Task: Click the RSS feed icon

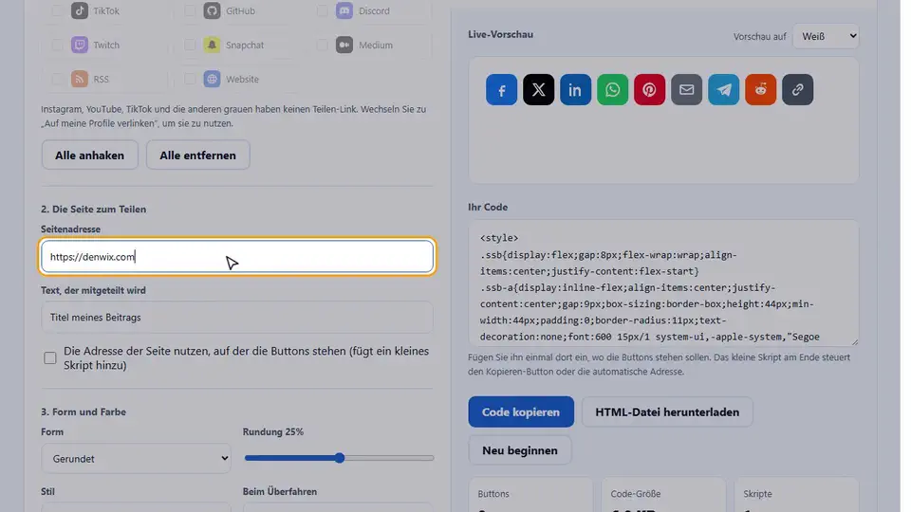Action: 80,79
